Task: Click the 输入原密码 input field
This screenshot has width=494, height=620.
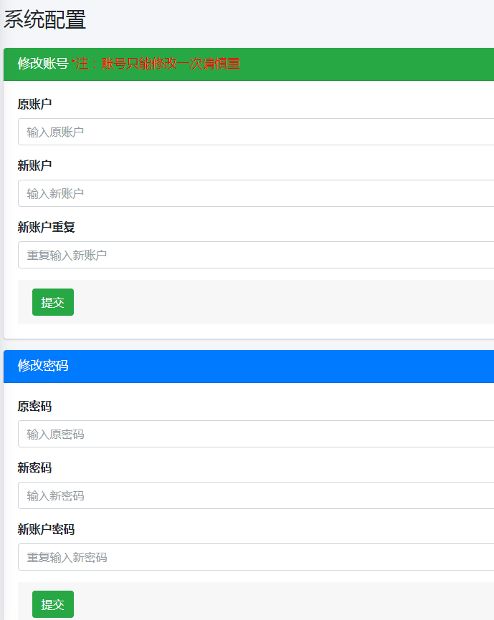Action: click(x=256, y=434)
